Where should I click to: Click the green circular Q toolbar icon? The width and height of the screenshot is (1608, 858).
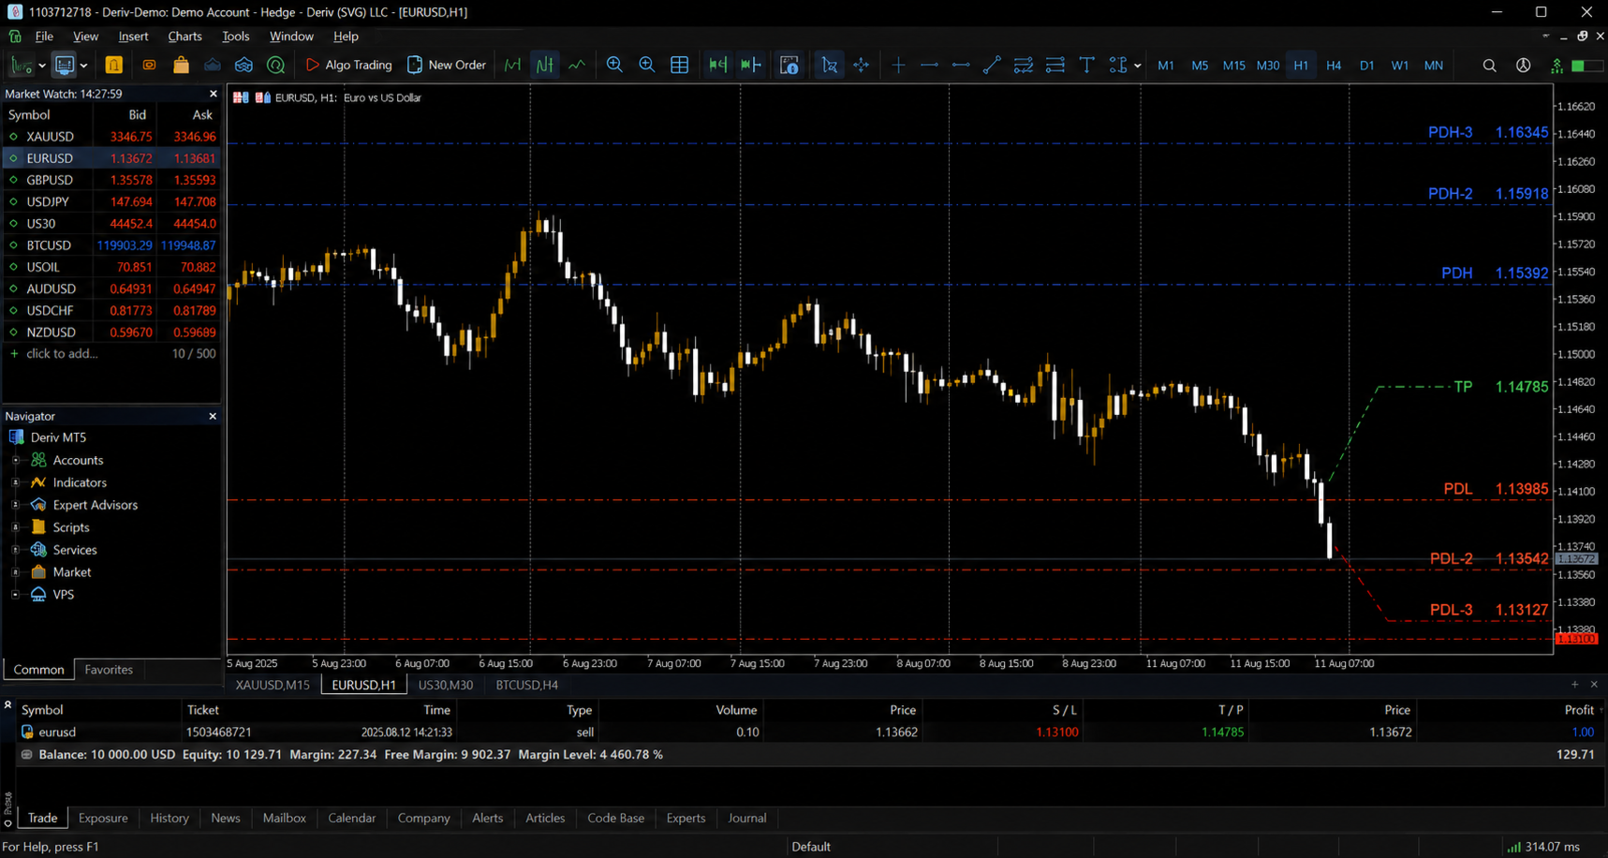point(275,66)
